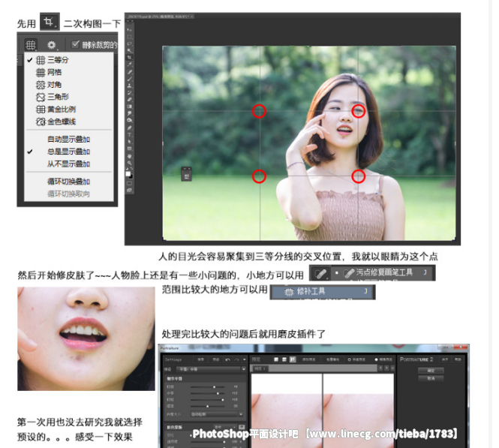Viewport: 499px width, 448px height.
Task: Switch Portraiture to single preview layout
Action: click(x=276, y=359)
